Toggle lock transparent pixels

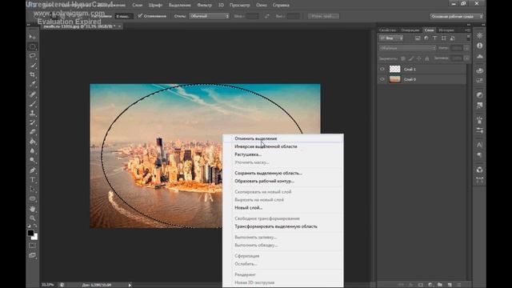(403, 58)
